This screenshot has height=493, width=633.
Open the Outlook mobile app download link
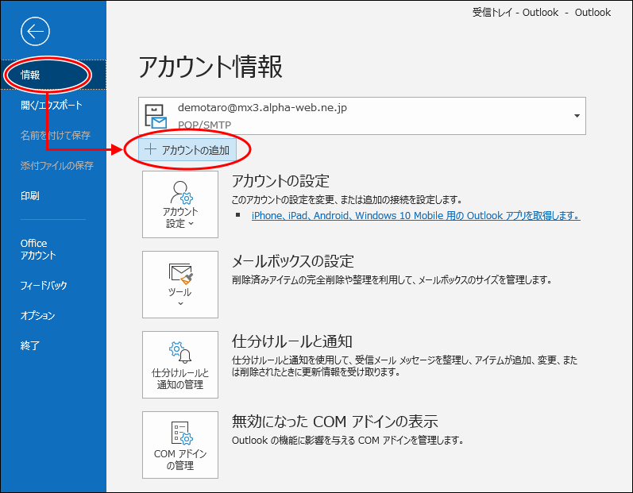416,216
